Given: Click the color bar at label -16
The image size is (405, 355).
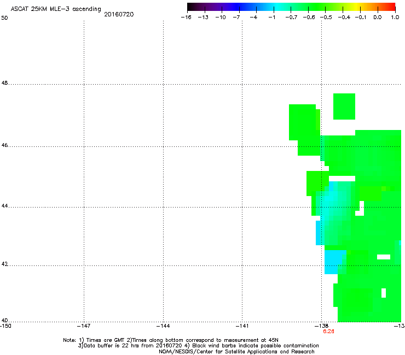Looking at the screenshot, I should point(186,17).
